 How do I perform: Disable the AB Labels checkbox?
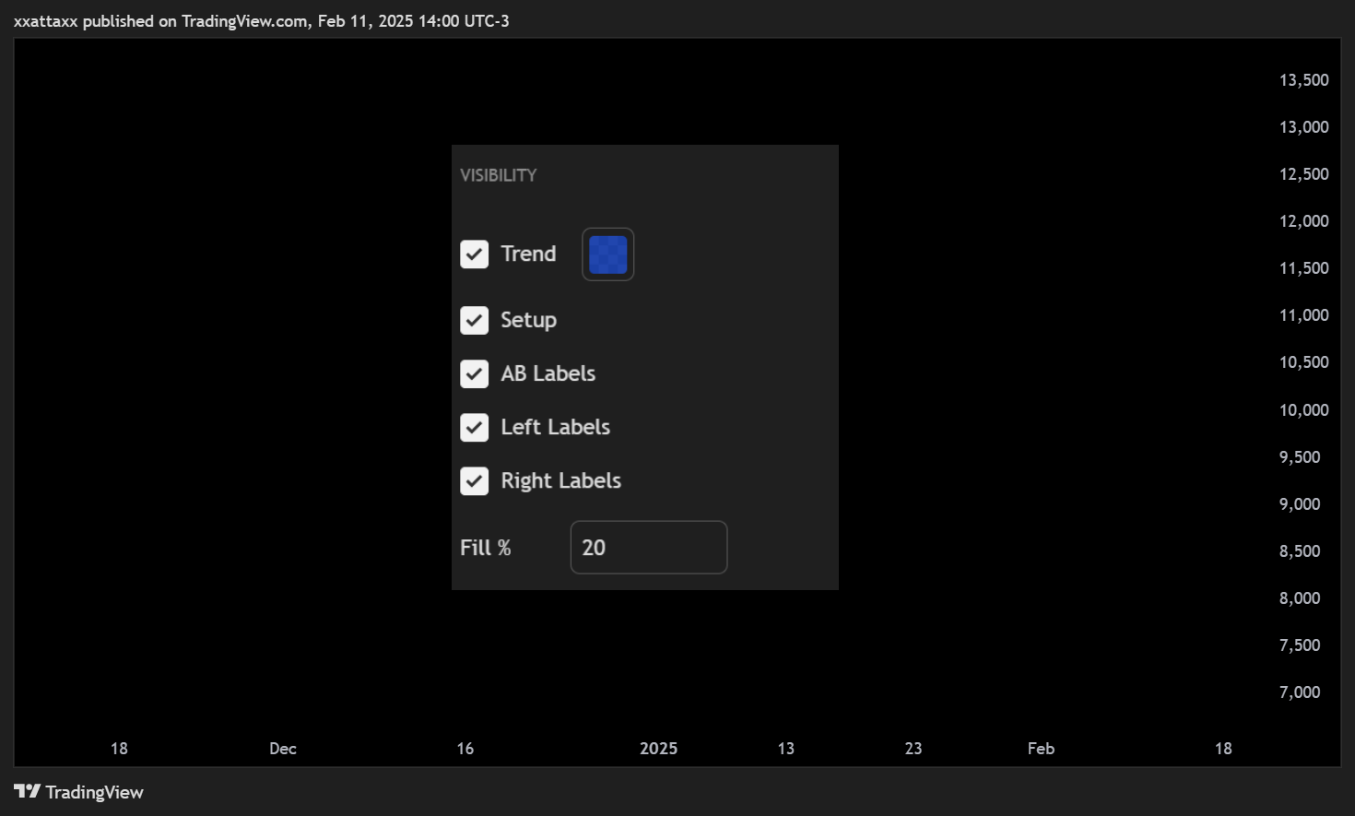pyautogui.click(x=474, y=374)
